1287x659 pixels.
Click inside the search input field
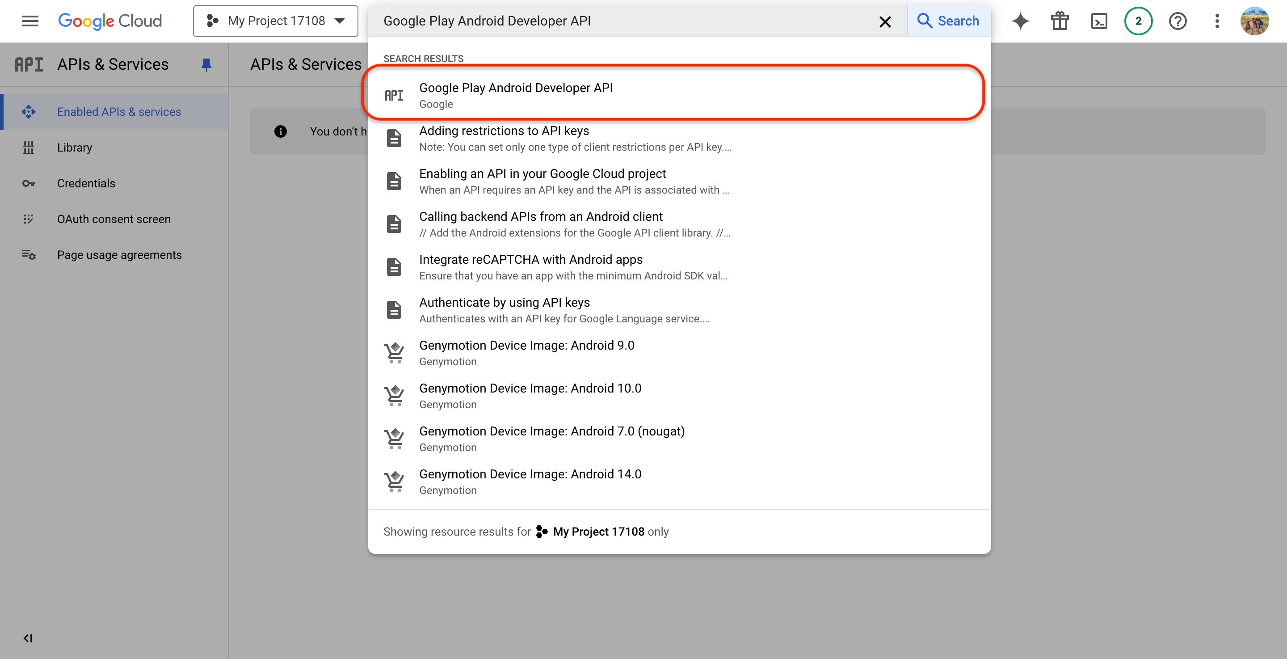pos(625,21)
